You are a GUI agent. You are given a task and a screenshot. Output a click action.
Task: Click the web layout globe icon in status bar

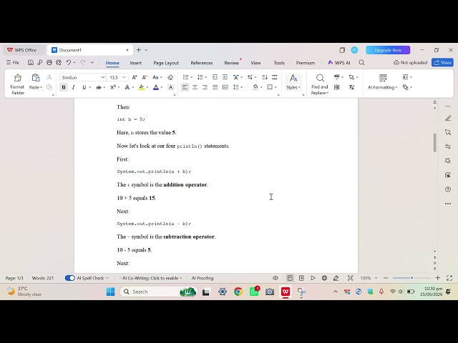[324, 278]
